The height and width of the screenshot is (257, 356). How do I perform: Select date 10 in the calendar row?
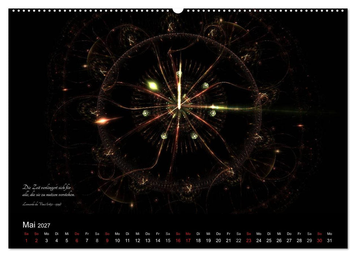coord(117,240)
